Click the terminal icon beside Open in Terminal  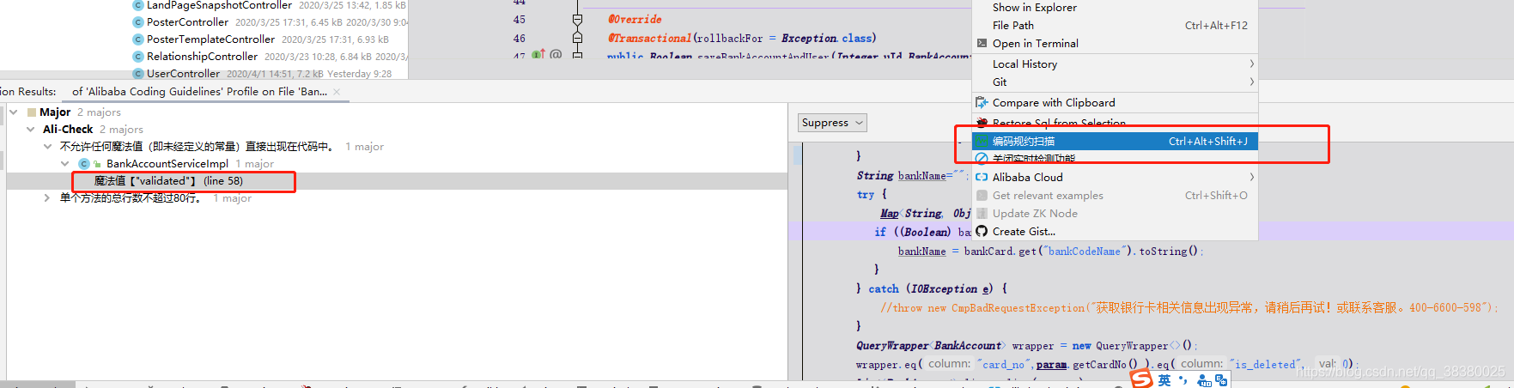tap(982, 43)
